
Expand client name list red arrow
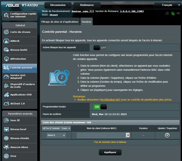128,135
